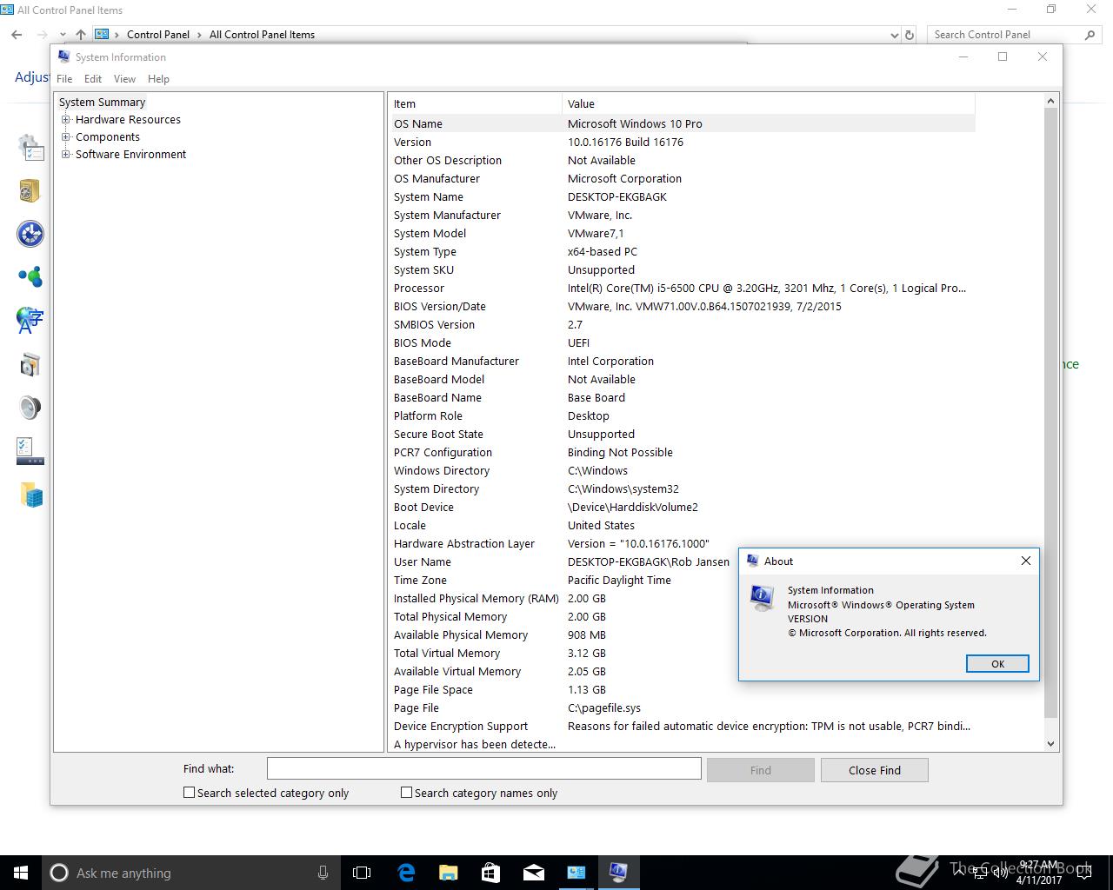
Task: Click the refresh button next to the address bar
Action: coord(910,35)
